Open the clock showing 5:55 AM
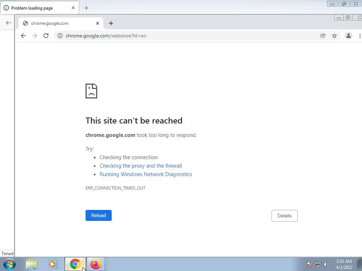This screenshot has height=271, width=362. click(344, 264)
